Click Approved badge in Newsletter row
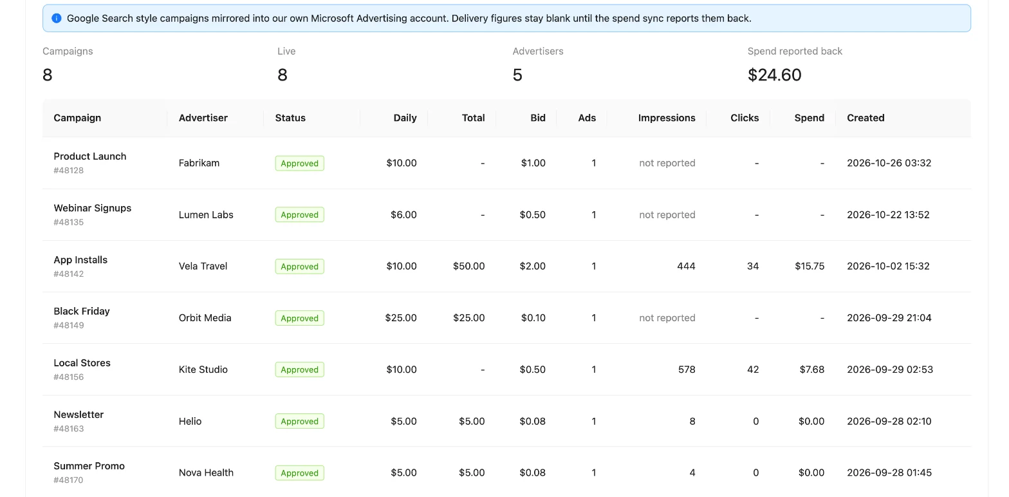Image resolution: width=1009 pixels, height=497 pixels. (x=299, y=421)
